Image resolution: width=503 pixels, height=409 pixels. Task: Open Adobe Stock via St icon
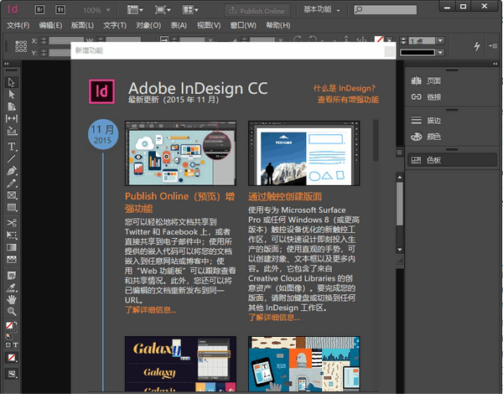(x=60, y=9)
